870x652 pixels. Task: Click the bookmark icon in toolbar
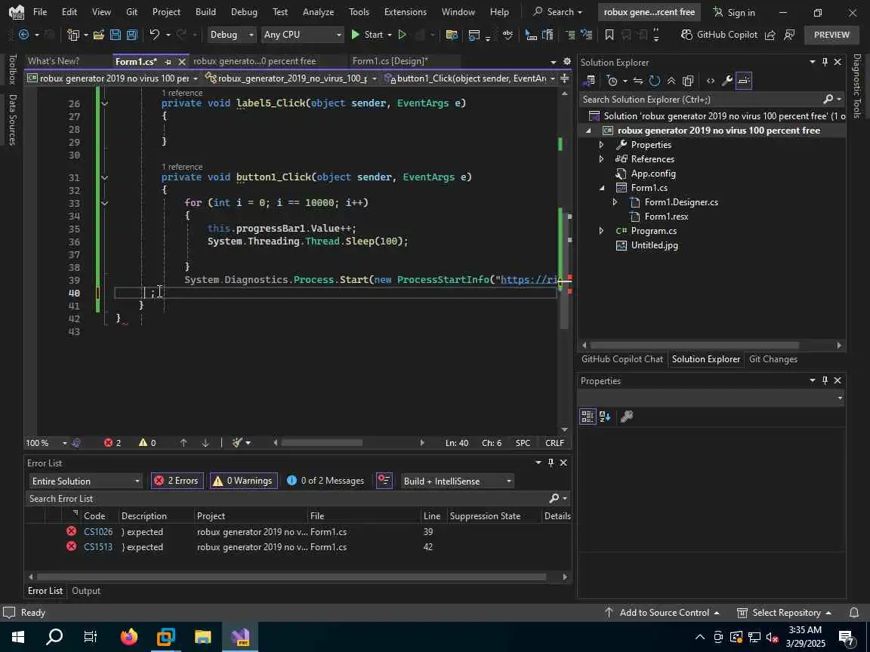(x=609, y=35)
